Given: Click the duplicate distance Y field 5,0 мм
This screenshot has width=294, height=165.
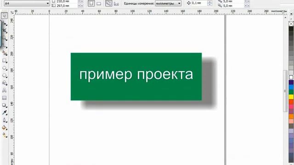Looking at the screenshot, I should 234,6.
